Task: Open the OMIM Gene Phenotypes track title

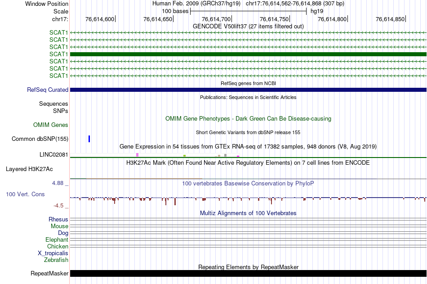Action: (x=248, y=119)
